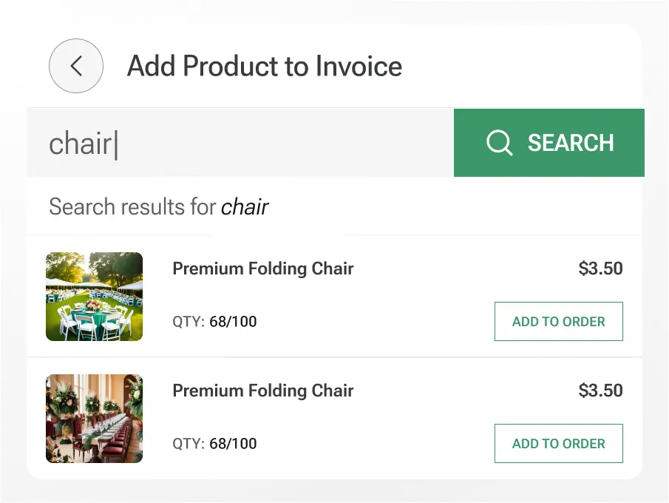Click the QTY 68/100 label of the first product

click(x=214, y=322)
